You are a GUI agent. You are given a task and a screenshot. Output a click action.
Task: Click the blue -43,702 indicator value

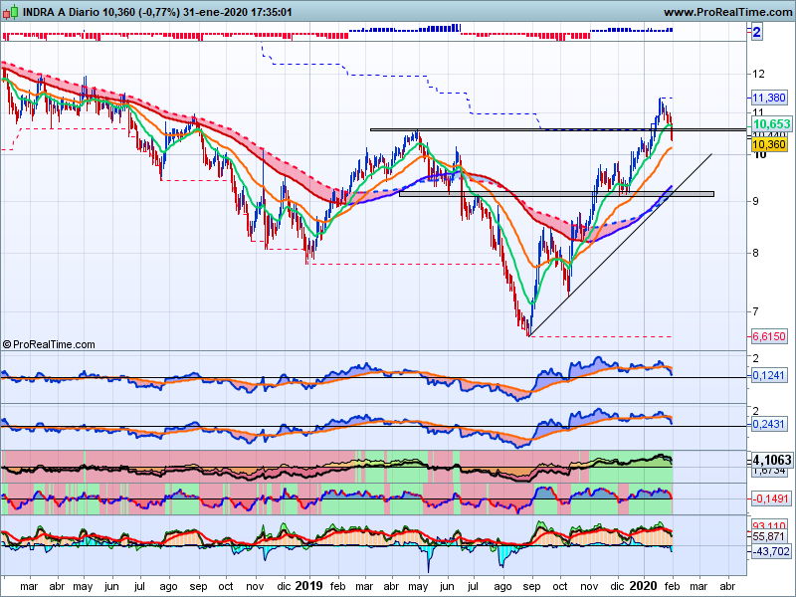pyautogui.click(x=770, y=551)
